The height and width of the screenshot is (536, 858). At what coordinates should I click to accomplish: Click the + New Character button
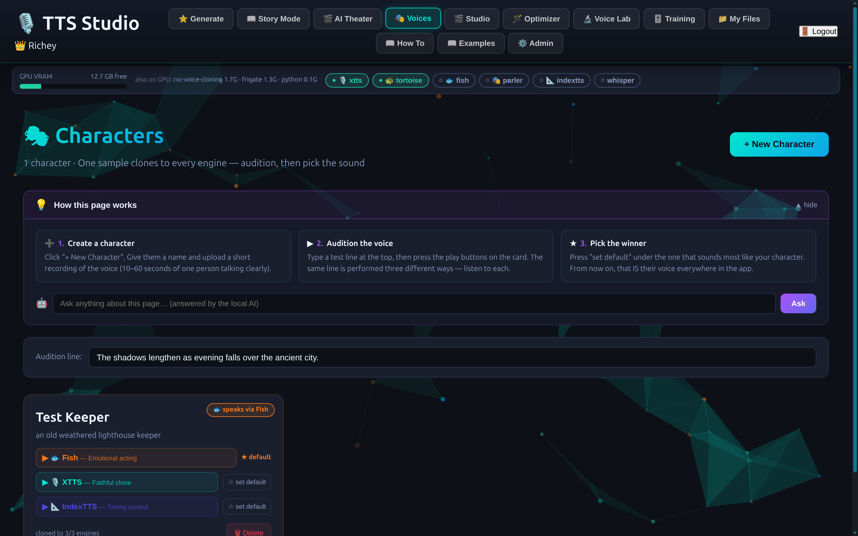[779, 144]
